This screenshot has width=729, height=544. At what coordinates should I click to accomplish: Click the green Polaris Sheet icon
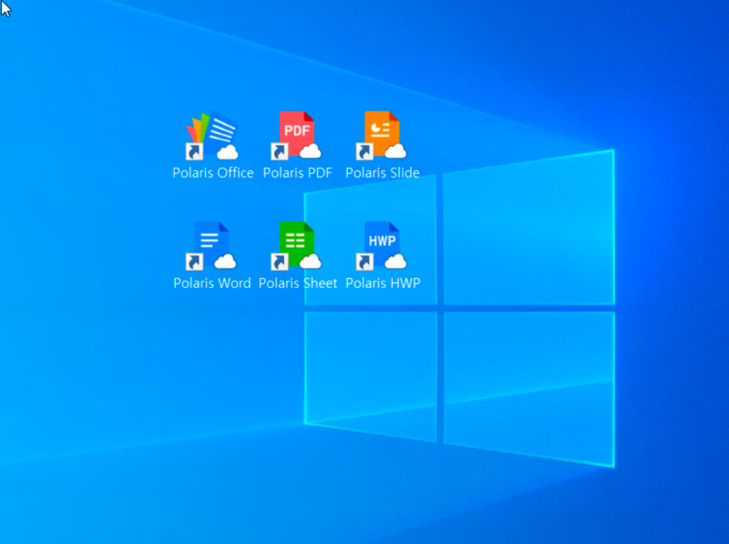[x=297, y=246]
